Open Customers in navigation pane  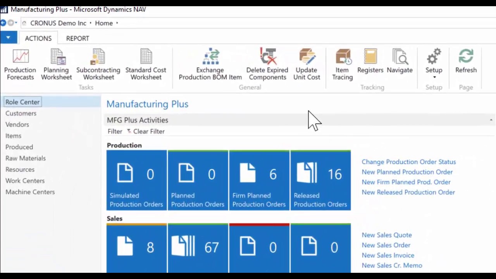[21, 113]
